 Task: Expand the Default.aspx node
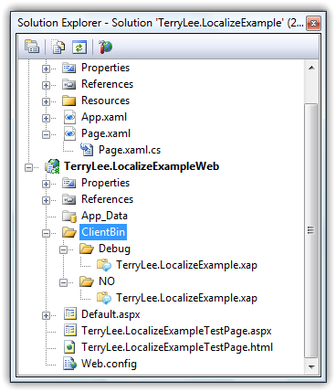pyautogui.click(x=46, y=315)
